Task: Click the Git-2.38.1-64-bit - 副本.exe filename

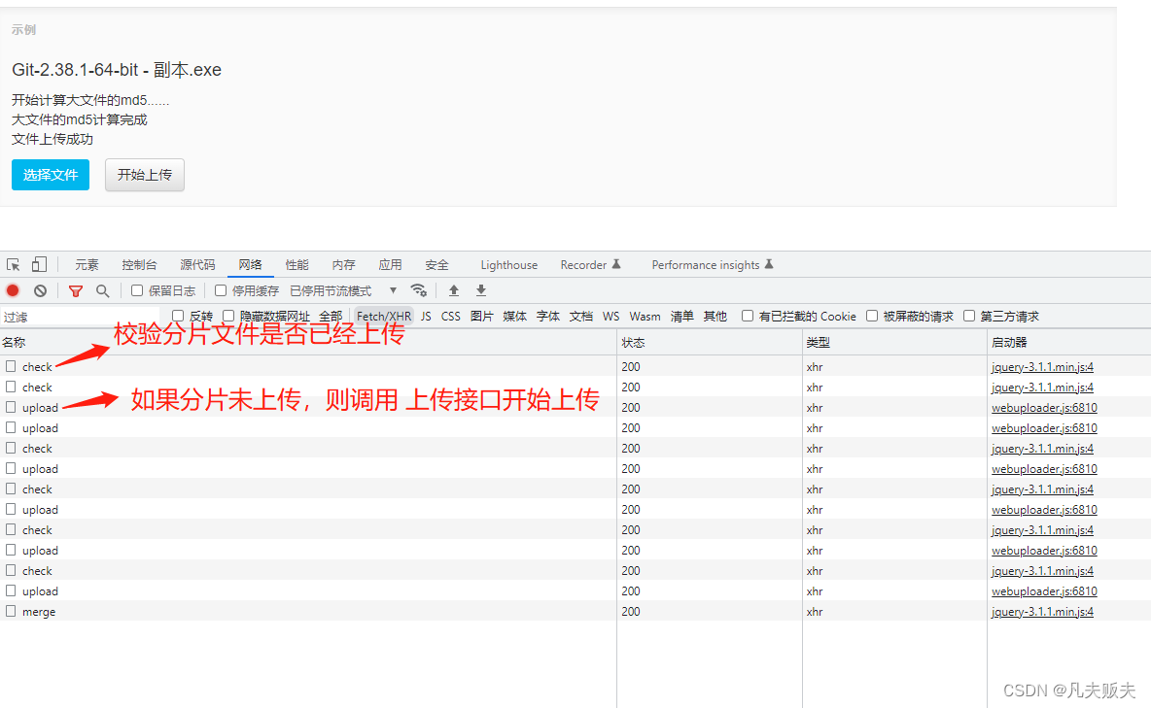Action: coord(117,70)
